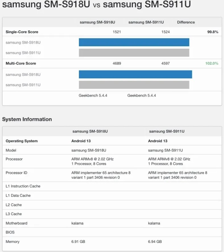Click the SM-S918U Model value
Image resolution: width=224 pixels, height=252 pixels.
[89, 150]
